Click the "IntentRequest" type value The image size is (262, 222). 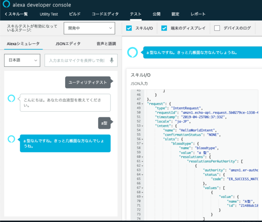(x=186, y=108)
